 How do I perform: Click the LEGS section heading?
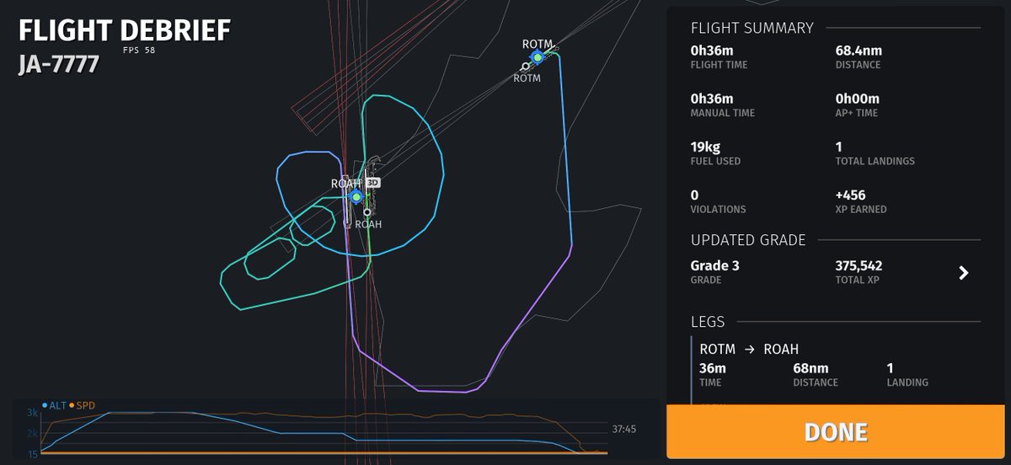(708, 322)
